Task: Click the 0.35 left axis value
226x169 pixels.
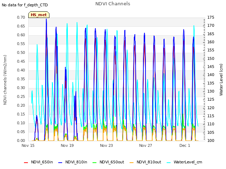Action: [21, 79]
